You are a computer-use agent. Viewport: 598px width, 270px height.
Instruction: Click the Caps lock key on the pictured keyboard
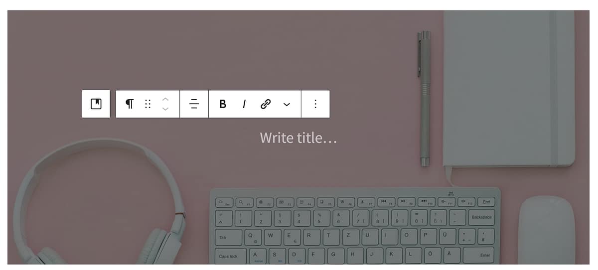(x=228, y=256)
